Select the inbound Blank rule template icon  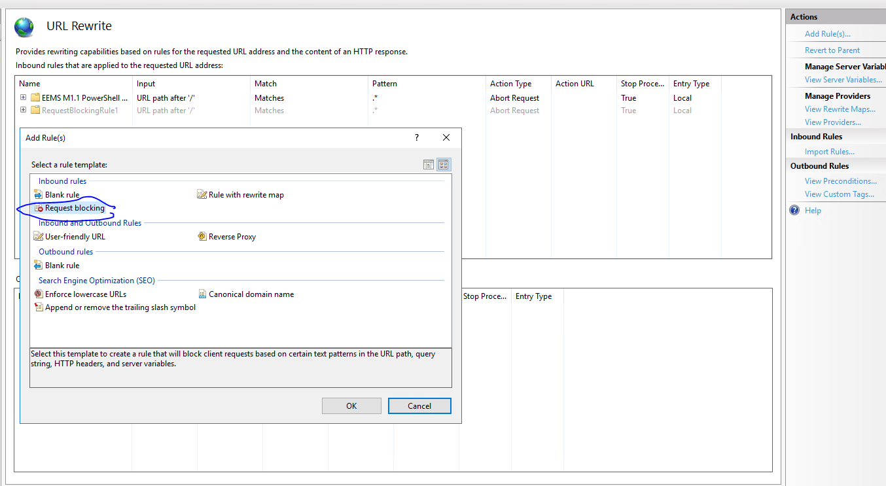pyautogui.click(x=39, y=195)
